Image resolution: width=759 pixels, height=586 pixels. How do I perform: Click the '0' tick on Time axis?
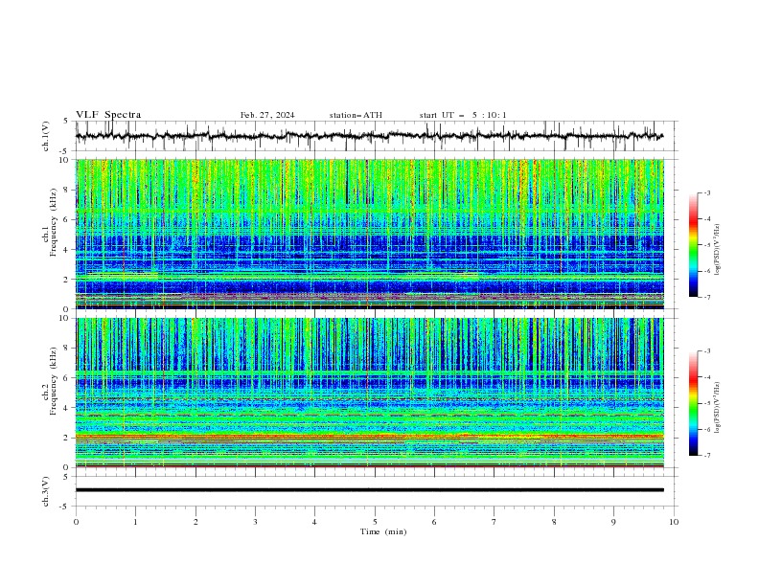click(x=76, y=522)
